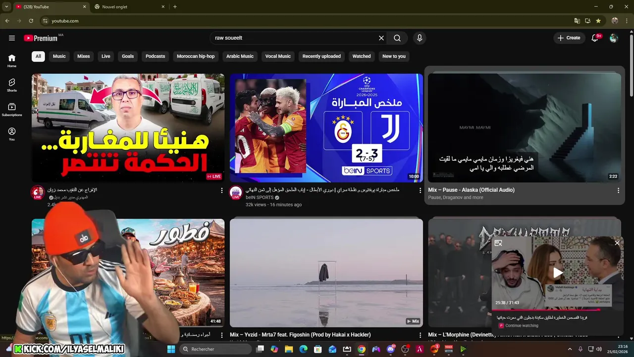
Task: Select the Podcasts filter chip
Action: 156,57
